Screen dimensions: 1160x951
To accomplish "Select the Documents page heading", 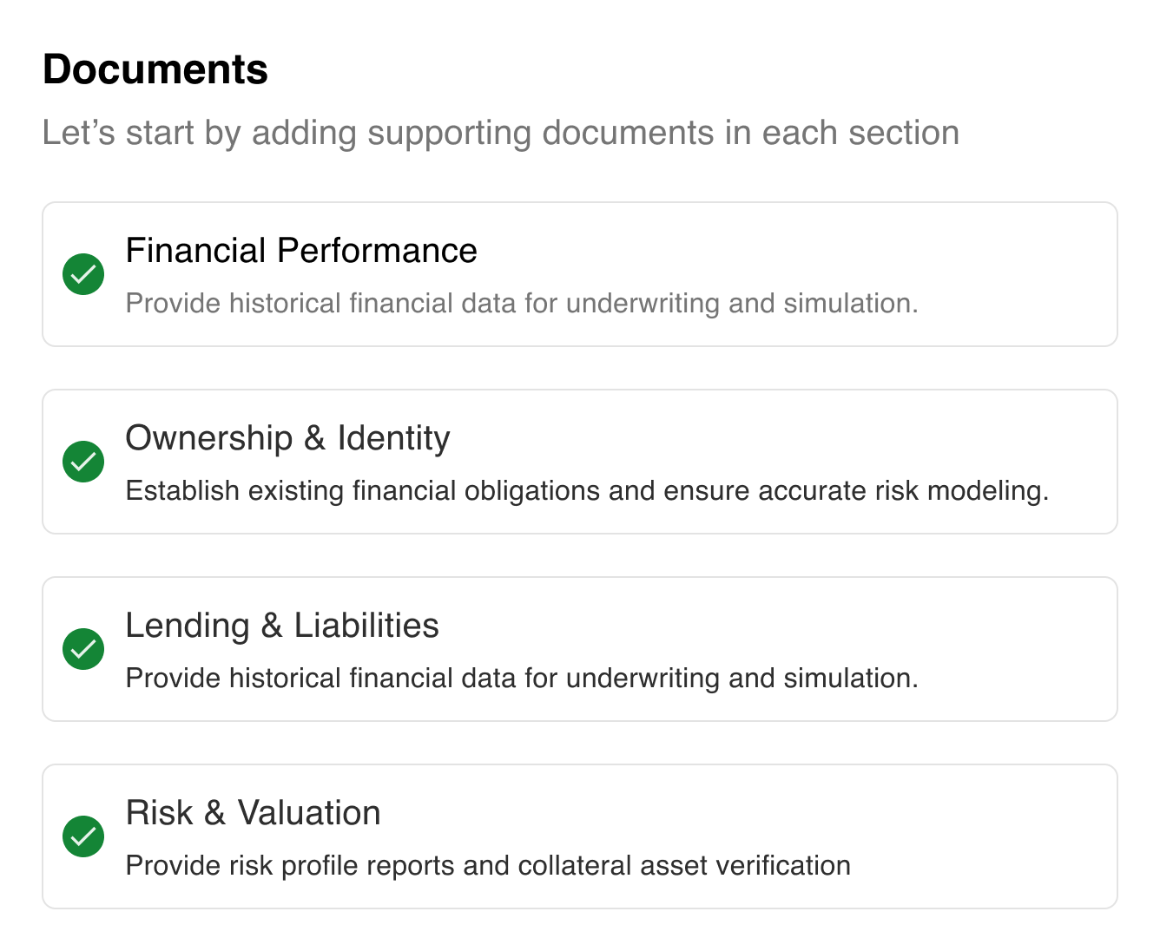I will [x=155, y=69].
